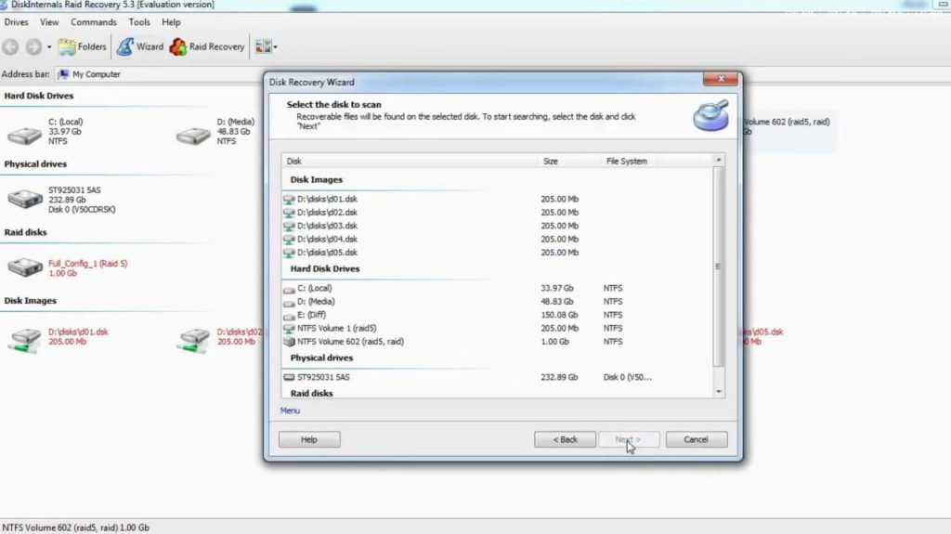Click the wizard list scrollbar thumb
This screenshot has width=951, height=534.
click(719, 267)
